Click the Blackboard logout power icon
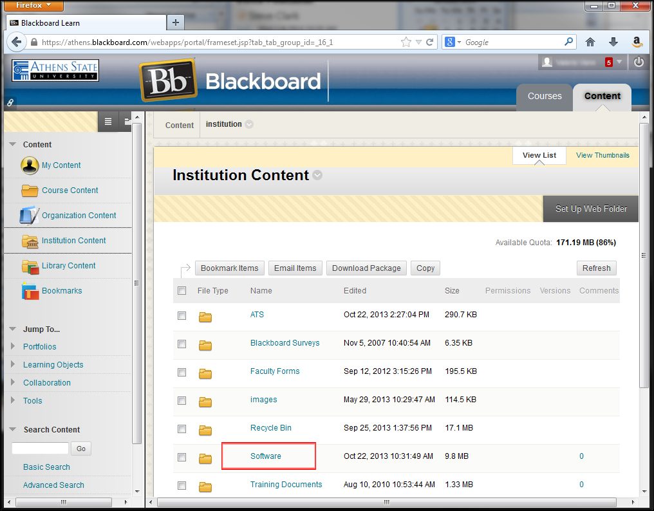Image resolution: width=654 pixels, height=511 pixels. pyautogui.click(x=639, y=62)
